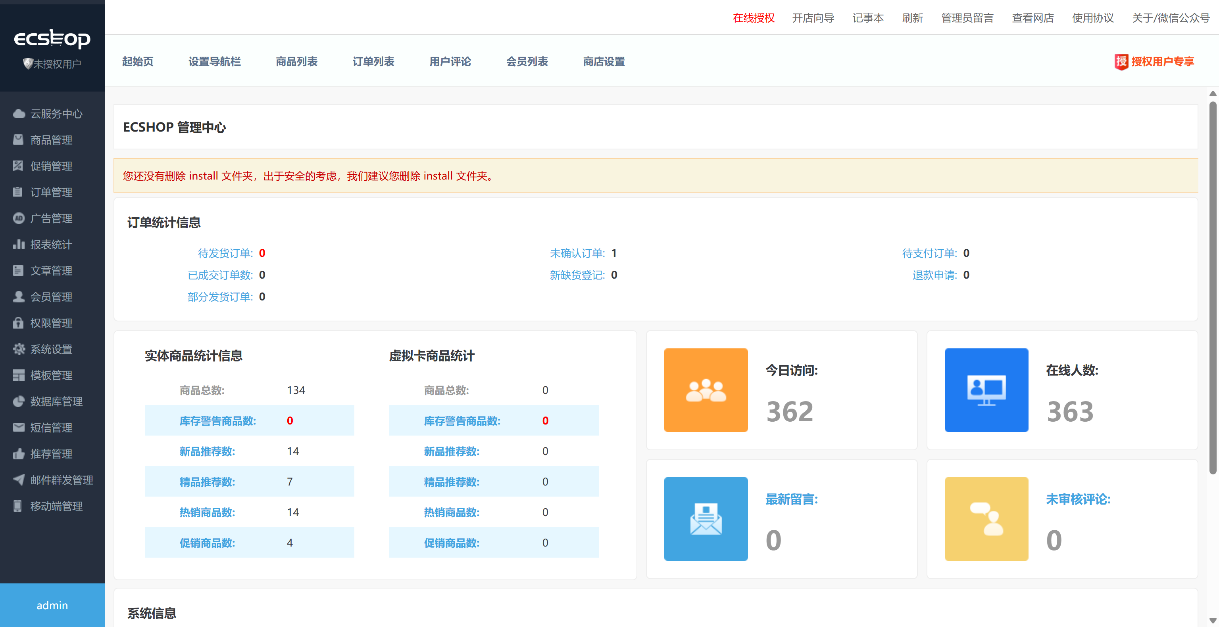Open 新缺货登记 link
The width and height of the screenshot is (1219, 627).
(577, 275)
